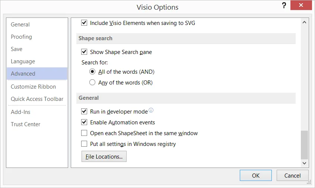Click the General section header in options
The height and width of the screenshot is (188, 315).
(x=186, y=98)
